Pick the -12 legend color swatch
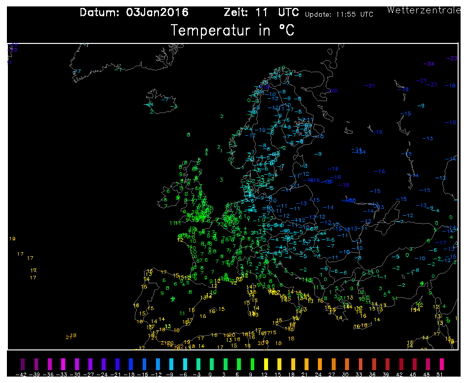This screenshot has height=383, width=467. tap(158, 364)
